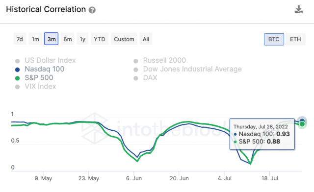Select the 7d time range
Screen dimensions: 314x192
pos(20,39)
